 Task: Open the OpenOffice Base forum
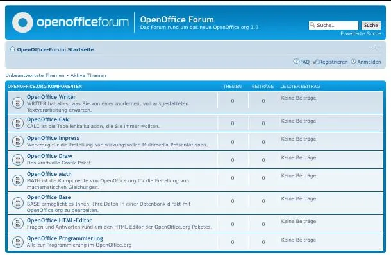pos(49,197)
